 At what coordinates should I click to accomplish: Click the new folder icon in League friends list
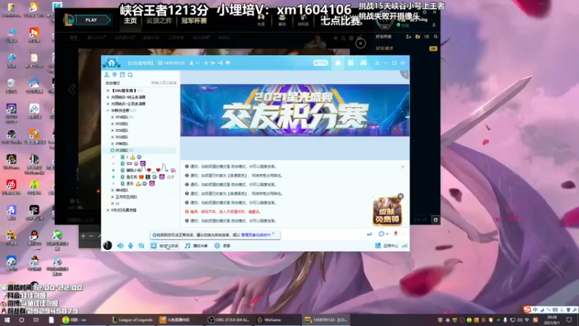tap(418, 37)
